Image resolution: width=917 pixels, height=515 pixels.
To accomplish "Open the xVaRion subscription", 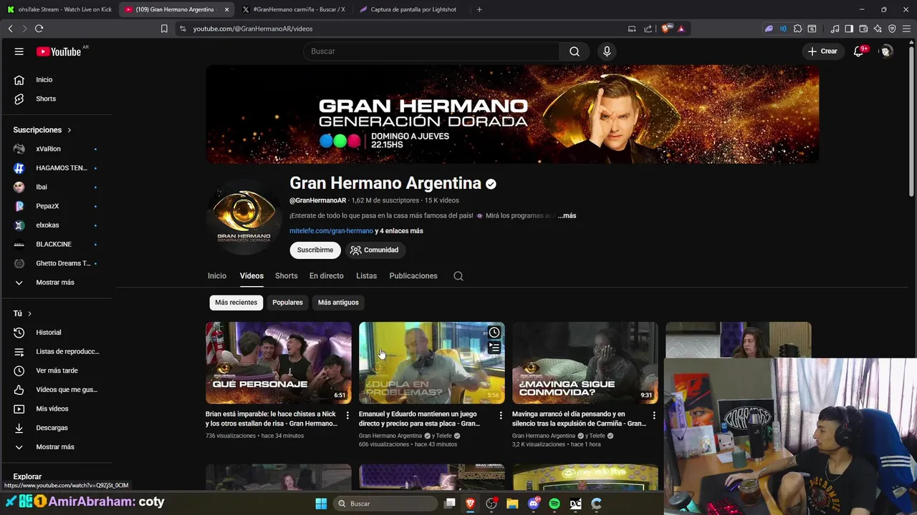I will (56, 149).
